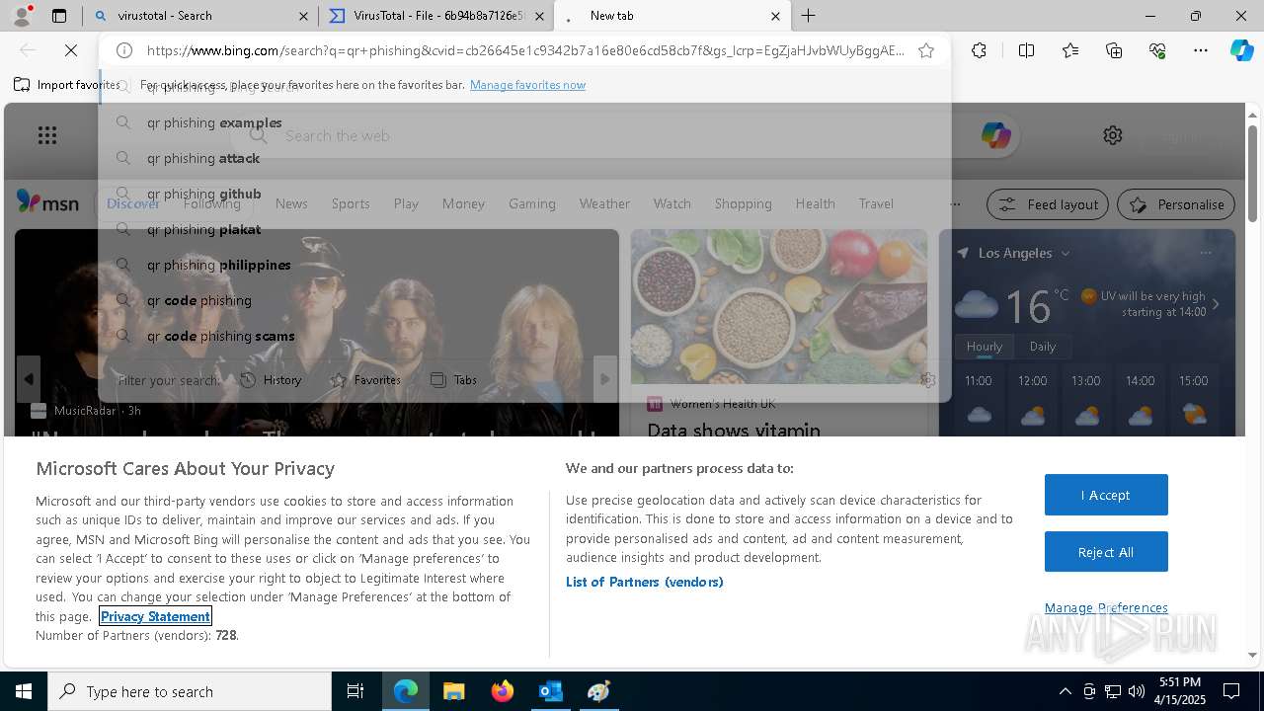Open the Favorites hub
1264x711 pixels.
tap(1070, 50)
